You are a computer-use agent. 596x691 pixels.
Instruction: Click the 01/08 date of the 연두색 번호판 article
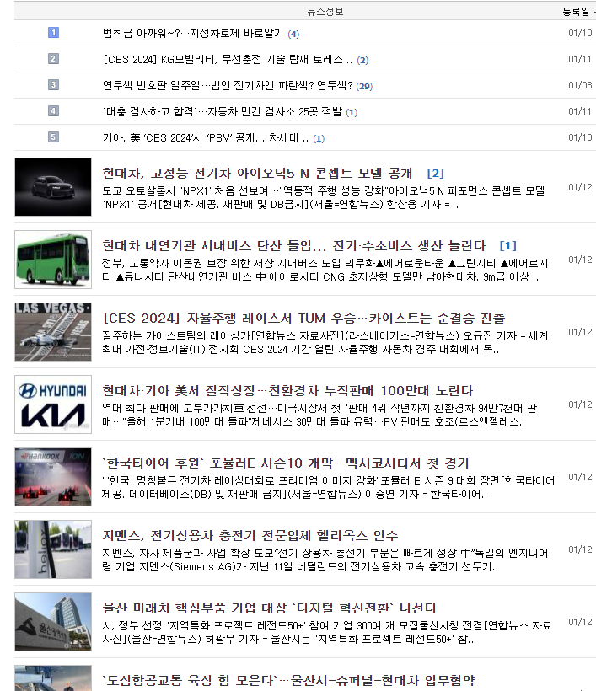tap(580, 85)
